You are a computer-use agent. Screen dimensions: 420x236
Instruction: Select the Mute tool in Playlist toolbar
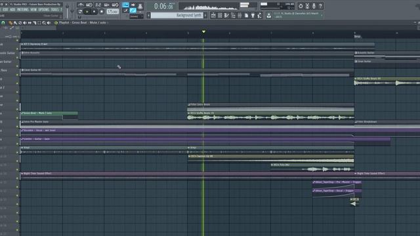click(x=25, y=23)
